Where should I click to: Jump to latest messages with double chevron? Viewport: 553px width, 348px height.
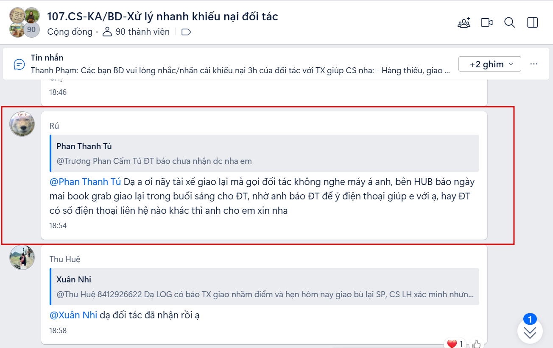(x=530, y=332)
